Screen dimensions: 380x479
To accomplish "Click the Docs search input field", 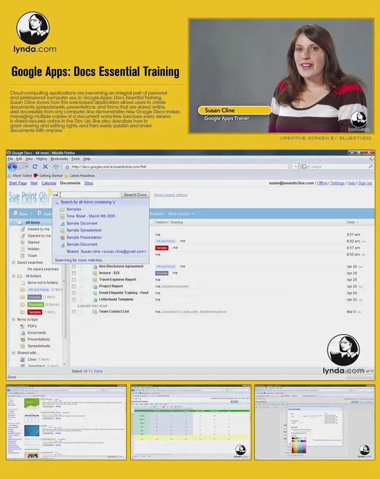I will 85,195.
